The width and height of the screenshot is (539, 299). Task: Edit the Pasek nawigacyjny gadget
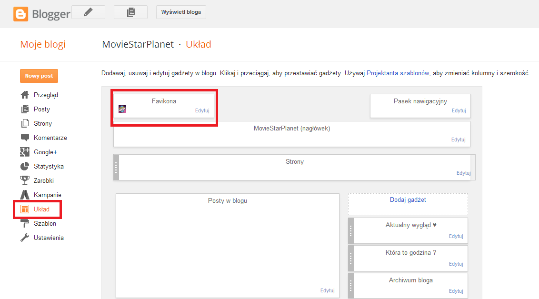[459, 110]
